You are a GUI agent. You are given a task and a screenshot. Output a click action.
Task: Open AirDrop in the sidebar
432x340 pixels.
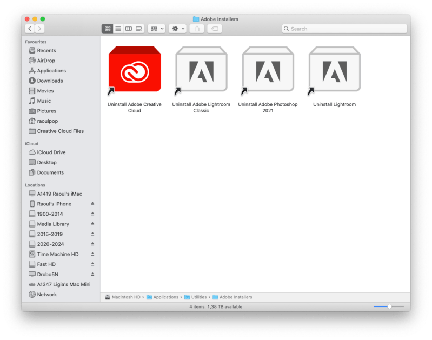45,61
